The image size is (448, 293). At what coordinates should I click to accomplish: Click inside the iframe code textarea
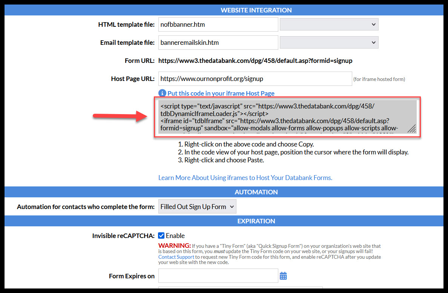coord(287,117)
